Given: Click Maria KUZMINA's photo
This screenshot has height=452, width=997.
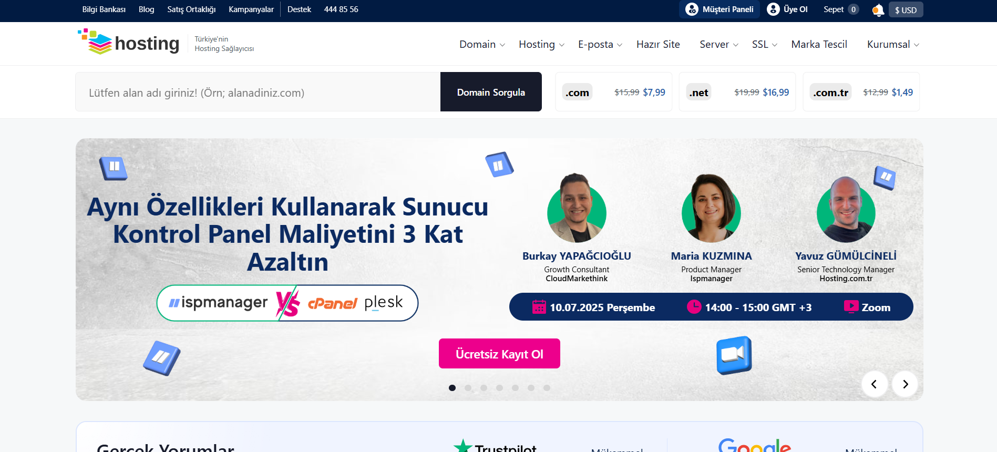Looking at the screenshot, I should click(x=711, y=209).
